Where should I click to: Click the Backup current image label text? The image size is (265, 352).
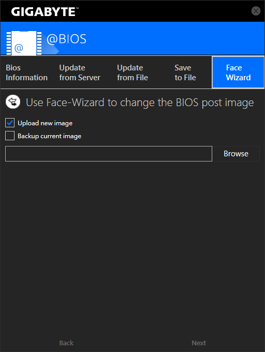49,136
